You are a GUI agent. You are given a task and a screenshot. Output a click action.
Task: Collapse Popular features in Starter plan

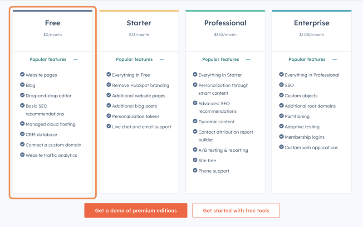162,59
